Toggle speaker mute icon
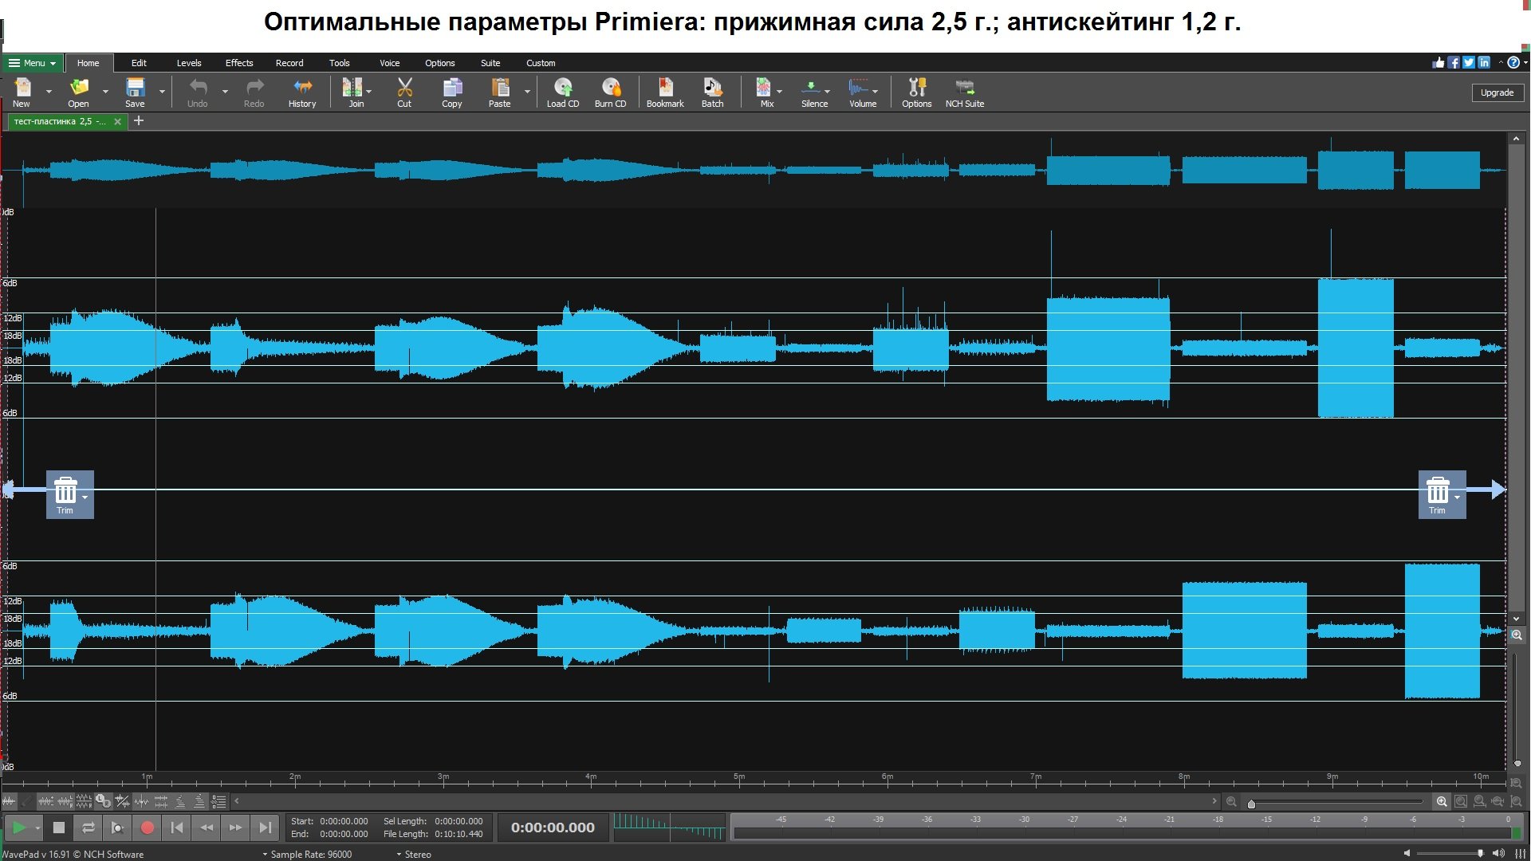 1407,853
